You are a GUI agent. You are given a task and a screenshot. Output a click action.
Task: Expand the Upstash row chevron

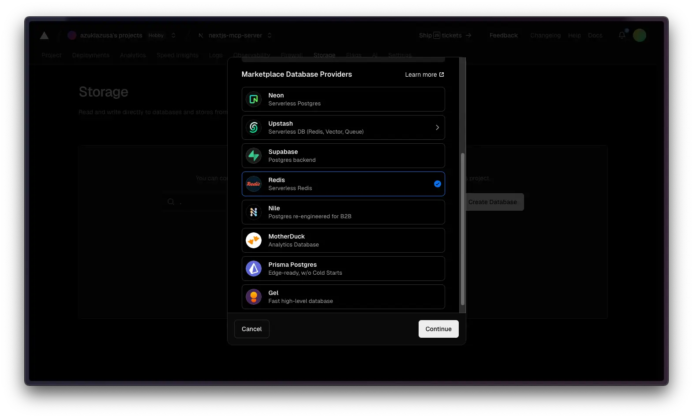[x=437, y=127]
